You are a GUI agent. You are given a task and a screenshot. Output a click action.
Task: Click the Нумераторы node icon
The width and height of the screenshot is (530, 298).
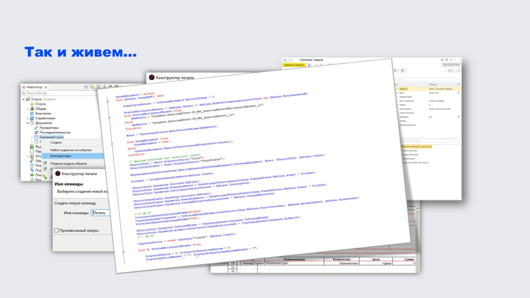tap(36, 128)
